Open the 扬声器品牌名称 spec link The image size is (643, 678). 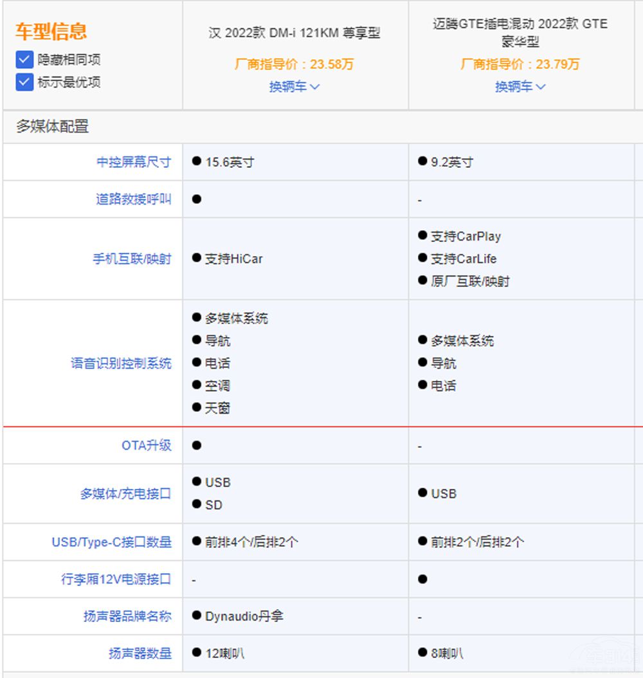[x=127, y=616]
